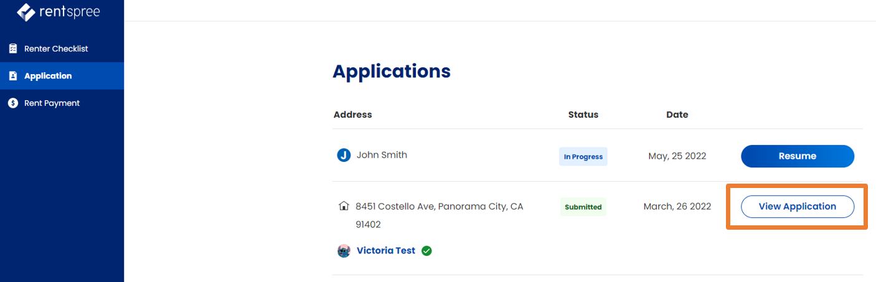Image resolution: width=876 pixels, height=282 pixels.
Task: Resume John Smith's in-progress application
Action: pos(798,156)
